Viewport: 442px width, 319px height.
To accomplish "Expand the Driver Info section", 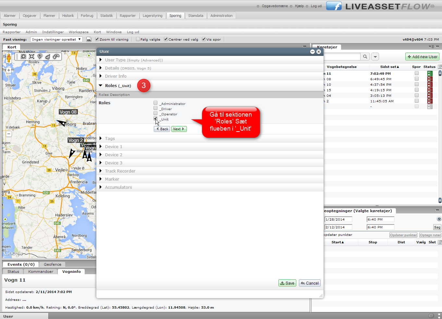I will [116, 76].
